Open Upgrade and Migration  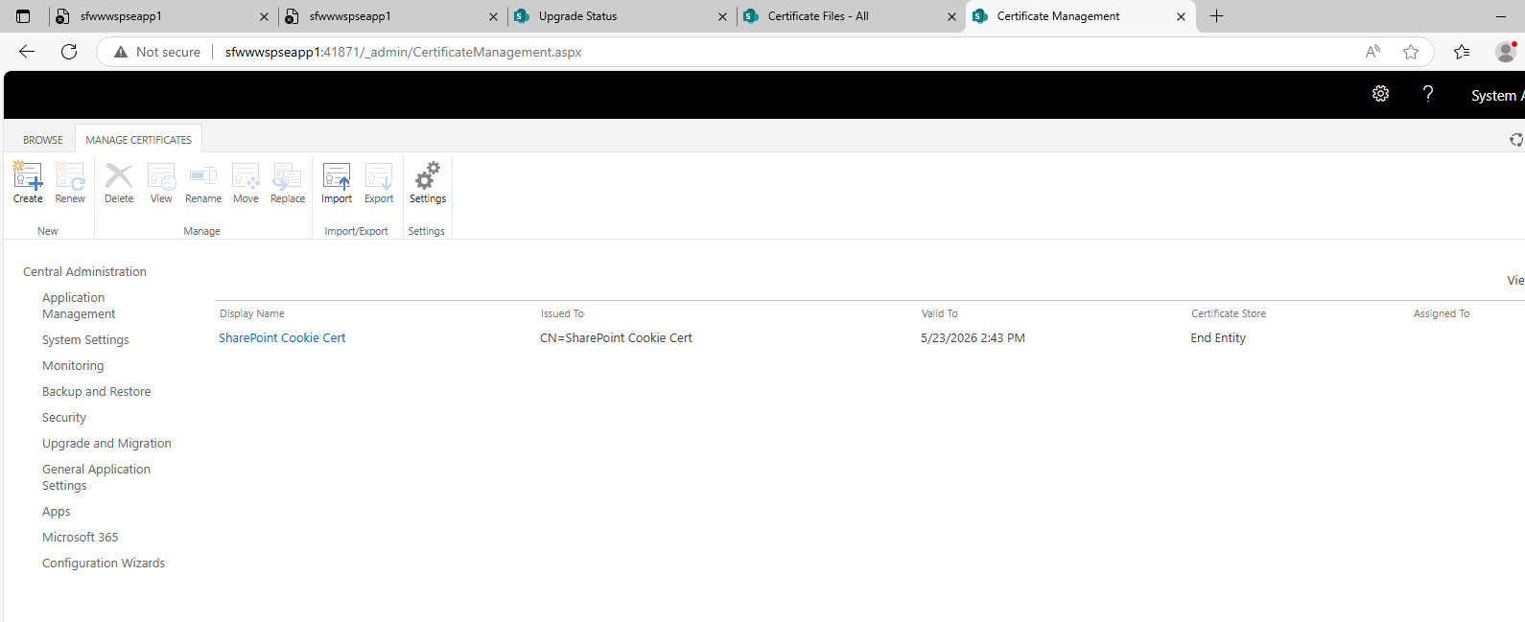[x=106, y=444]
